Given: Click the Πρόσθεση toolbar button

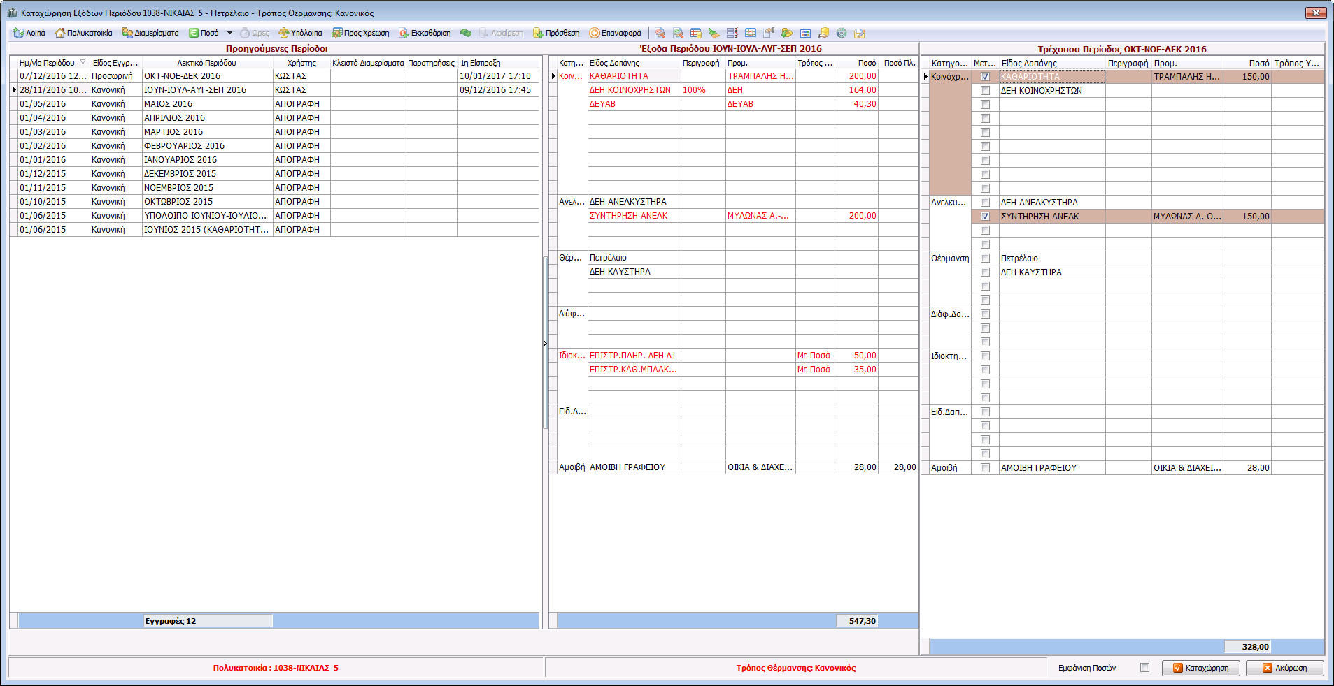Looking at the screenshot, I should click(557, 33).
